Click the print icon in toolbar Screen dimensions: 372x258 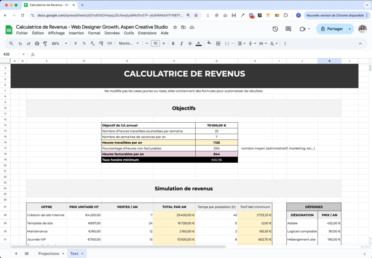click(x=37, y=43)
